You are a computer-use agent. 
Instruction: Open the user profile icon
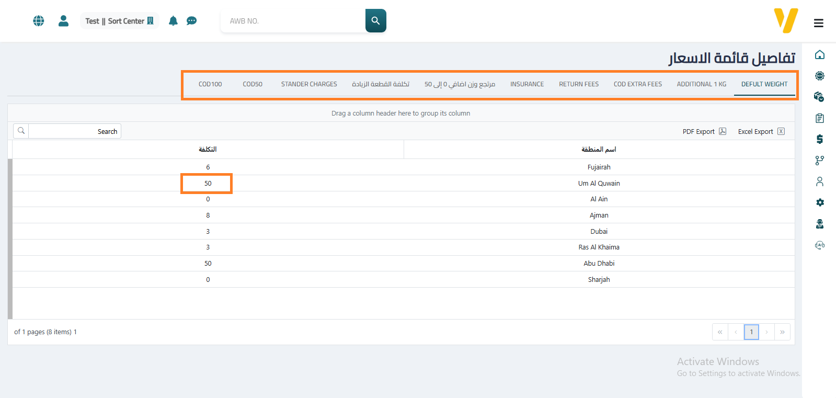tap(64, 21)
